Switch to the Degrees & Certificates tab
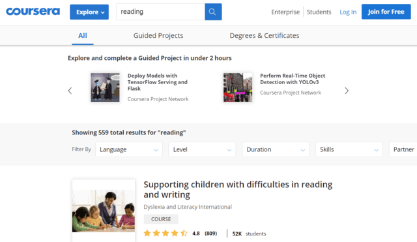This screenshot has width=417, height=242. (x=265, y=35)
